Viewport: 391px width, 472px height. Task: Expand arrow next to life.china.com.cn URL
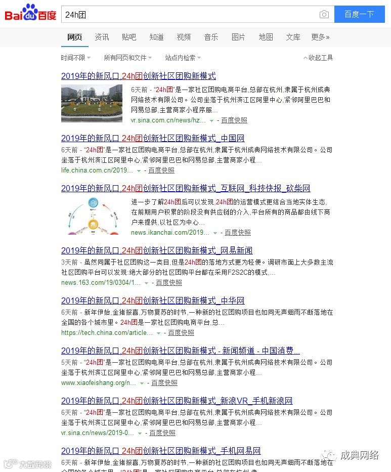point(139,170)
